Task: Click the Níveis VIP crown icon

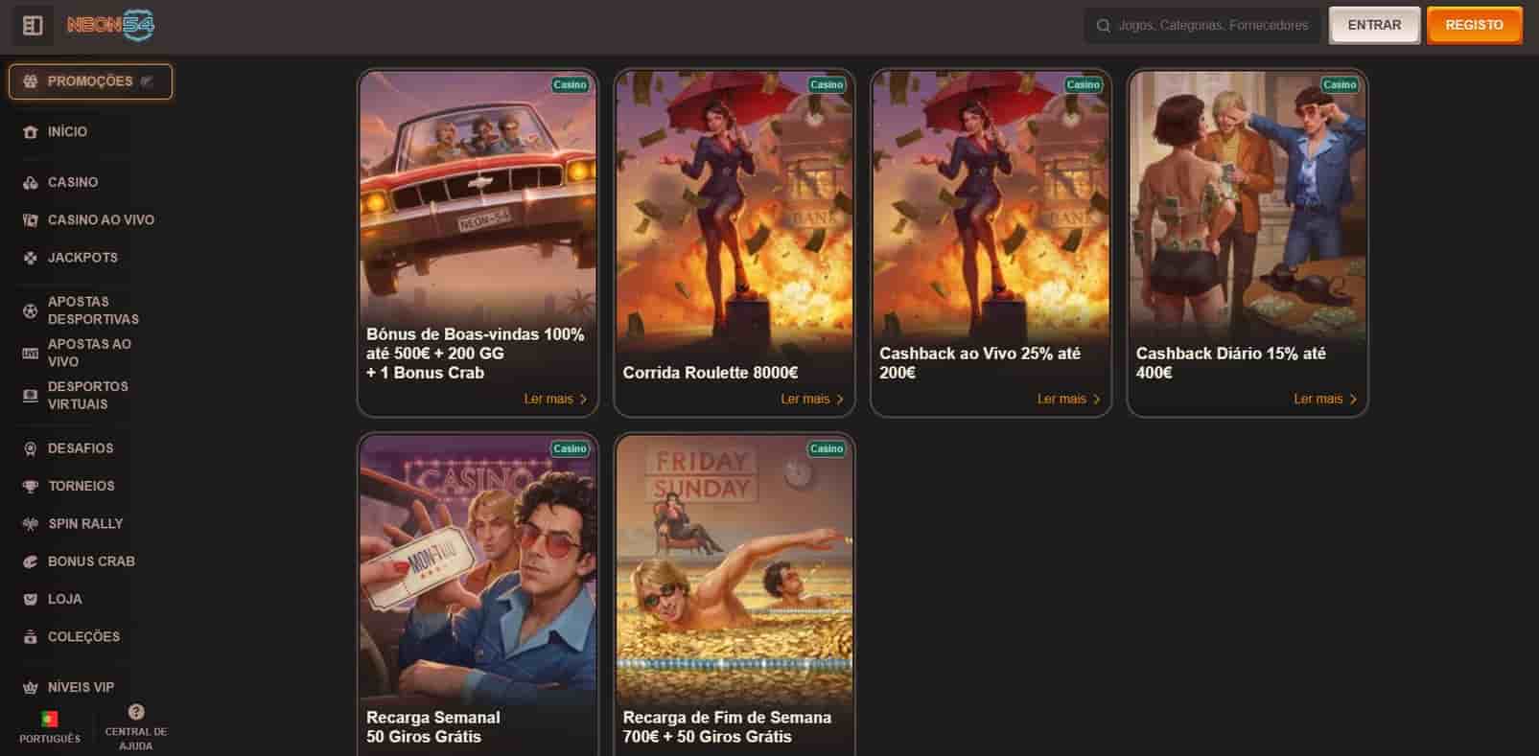Action: (x=30, y=688)
